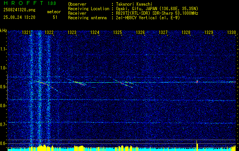
Task: Click the red meteor echo burst near 1328
Action: pos(197,82)
